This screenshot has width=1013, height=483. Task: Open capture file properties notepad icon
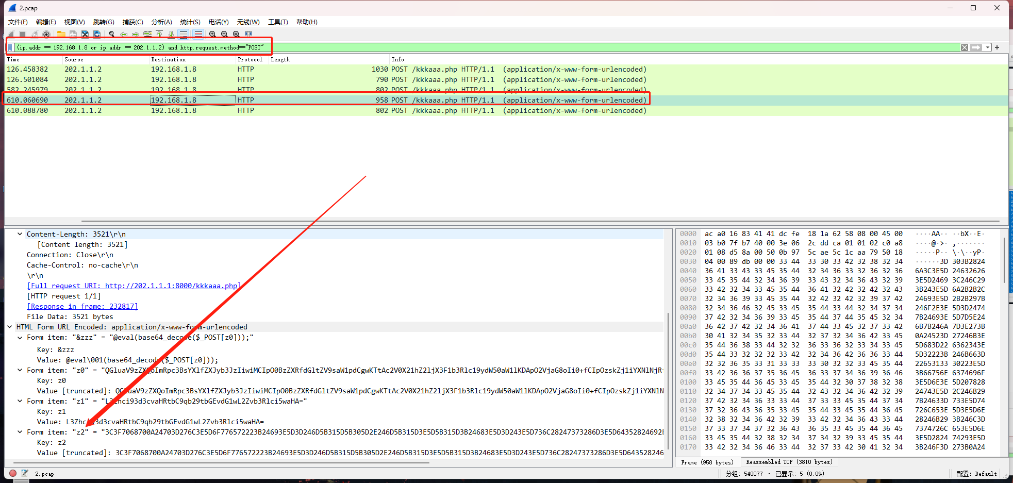pos(24,473)
